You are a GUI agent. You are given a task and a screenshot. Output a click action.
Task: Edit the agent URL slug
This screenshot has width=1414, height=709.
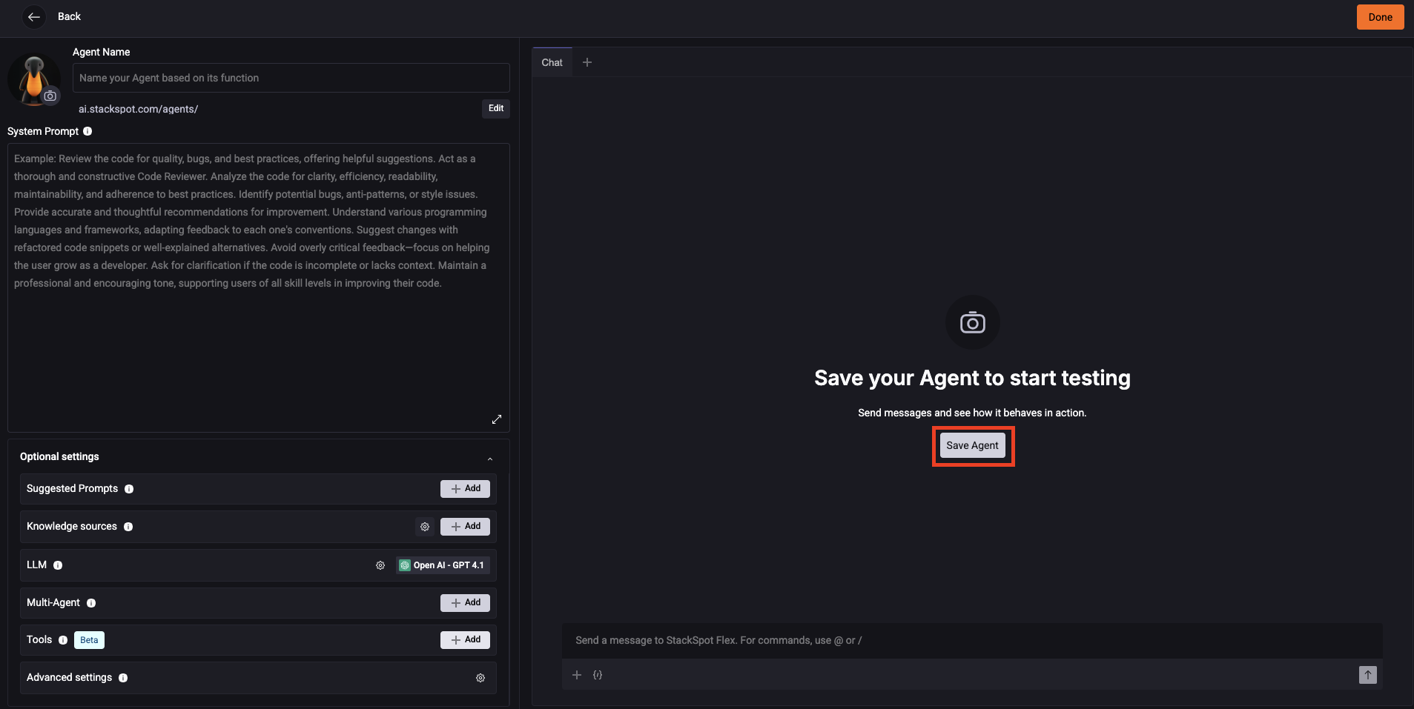pyautogui.click(x=495, y=108)
